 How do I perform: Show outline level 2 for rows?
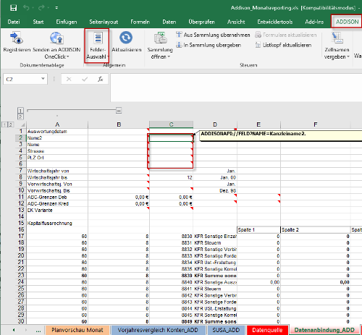click(x=11, y=124)
